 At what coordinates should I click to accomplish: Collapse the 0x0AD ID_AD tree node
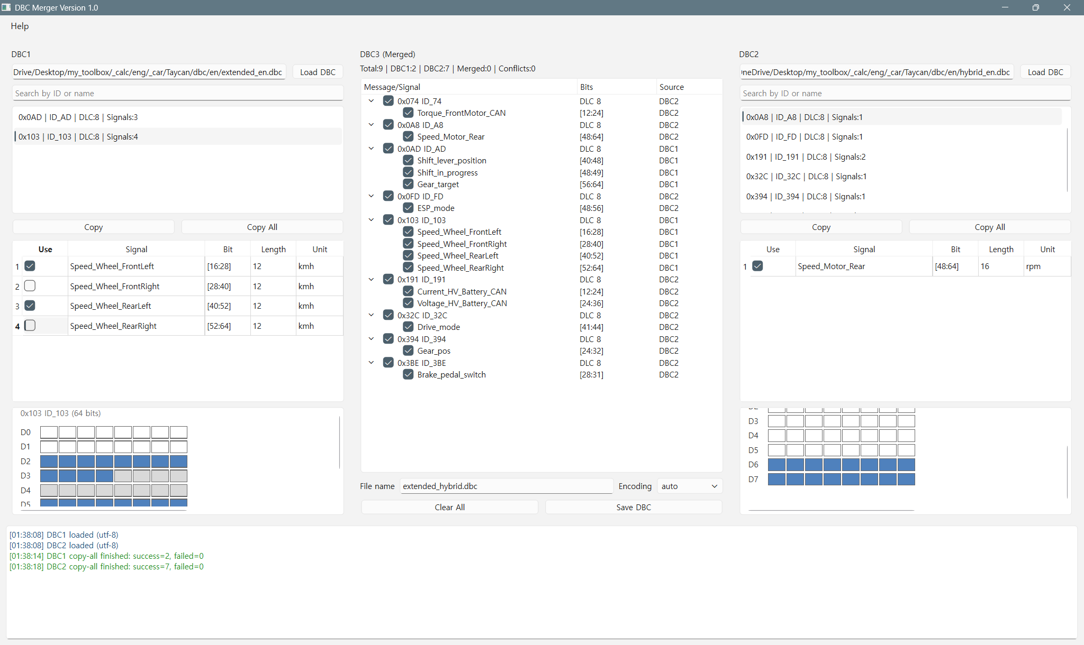pos(372,149)
